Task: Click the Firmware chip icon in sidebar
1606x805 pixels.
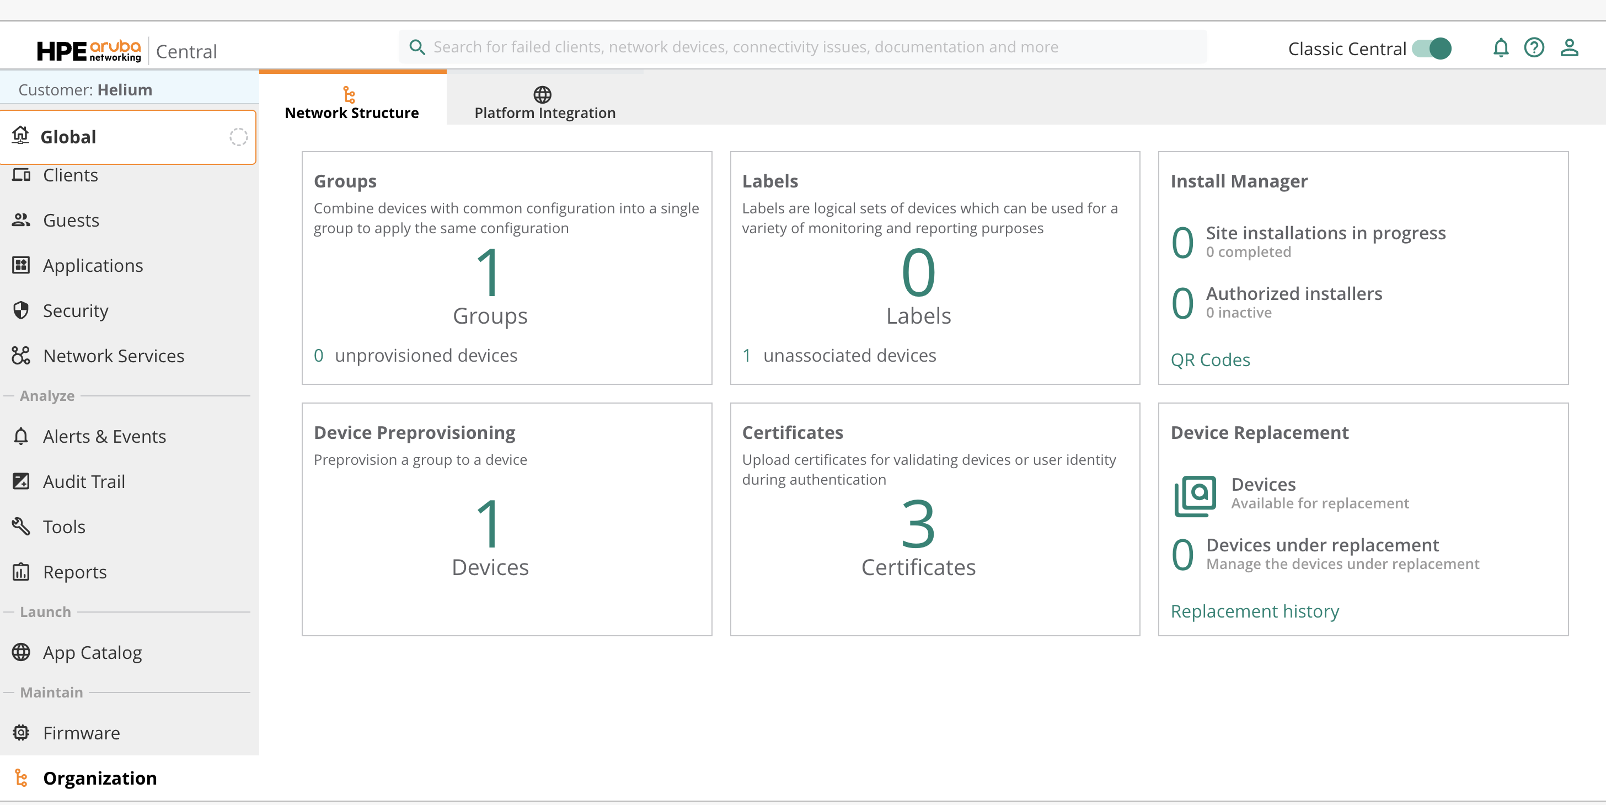Action: 21,733
